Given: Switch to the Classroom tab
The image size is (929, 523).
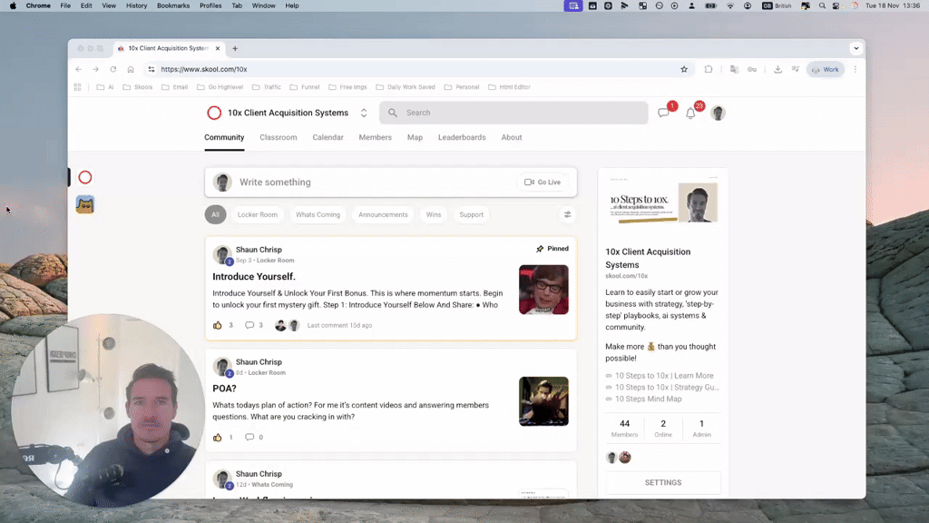Looking at the screenshot, I should tap(278, 138).
